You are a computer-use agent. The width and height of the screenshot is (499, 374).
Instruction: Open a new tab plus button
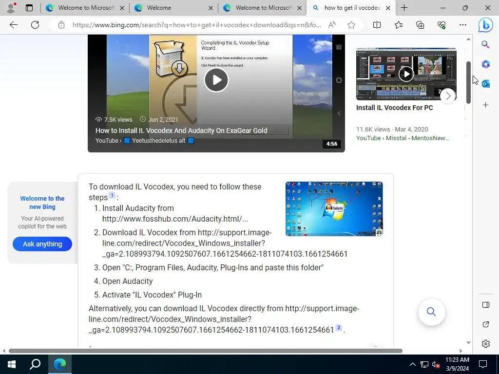pos(404,8)
